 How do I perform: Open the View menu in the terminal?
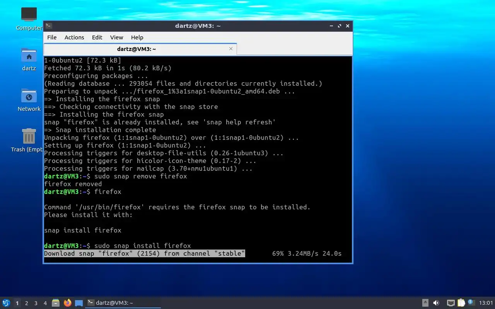tap(116, 37)
